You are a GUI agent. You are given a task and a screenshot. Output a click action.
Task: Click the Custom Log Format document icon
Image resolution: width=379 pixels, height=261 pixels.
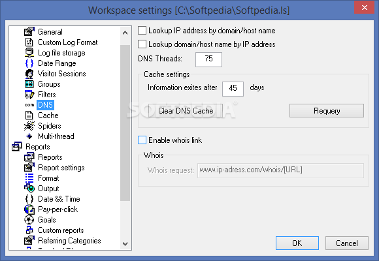[x=29, y=42]
